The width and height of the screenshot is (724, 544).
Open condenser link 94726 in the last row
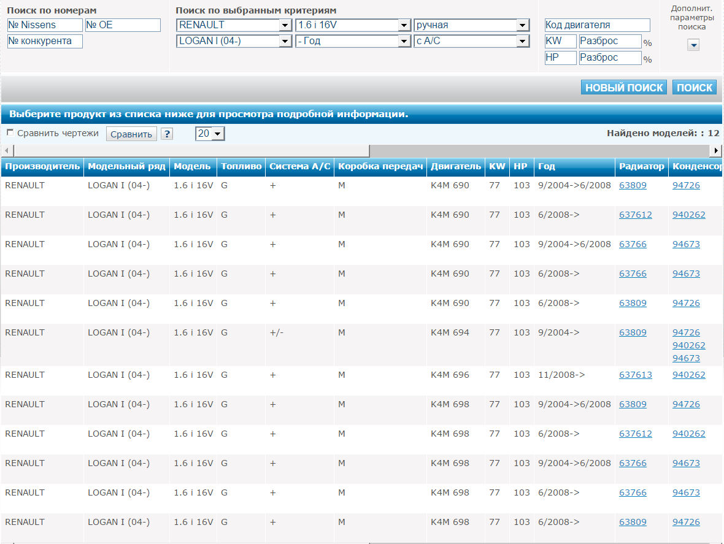point(686,523)
